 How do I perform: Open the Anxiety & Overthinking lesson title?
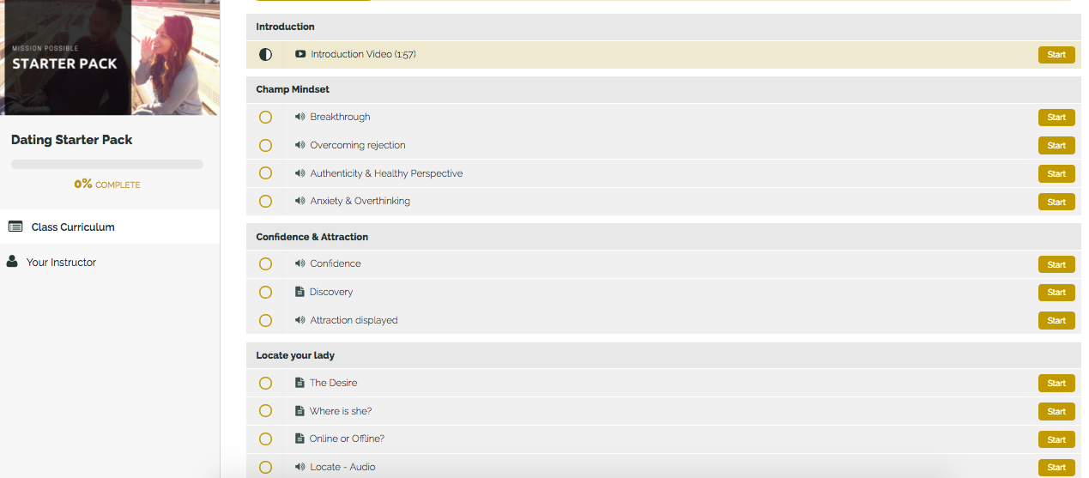click(360, 201)
